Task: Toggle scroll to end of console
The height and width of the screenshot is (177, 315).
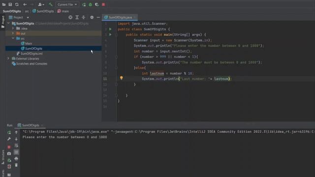Action: tap(16, 152)
